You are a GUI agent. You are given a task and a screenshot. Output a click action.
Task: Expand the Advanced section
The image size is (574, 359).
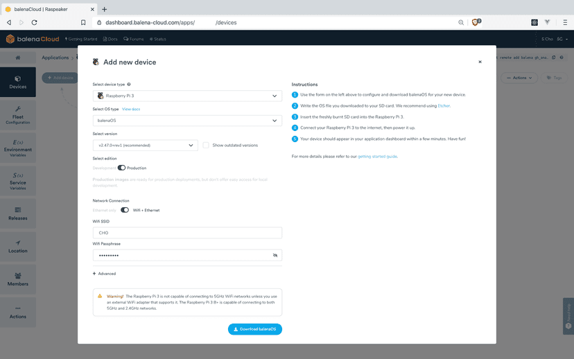(105, 274)
